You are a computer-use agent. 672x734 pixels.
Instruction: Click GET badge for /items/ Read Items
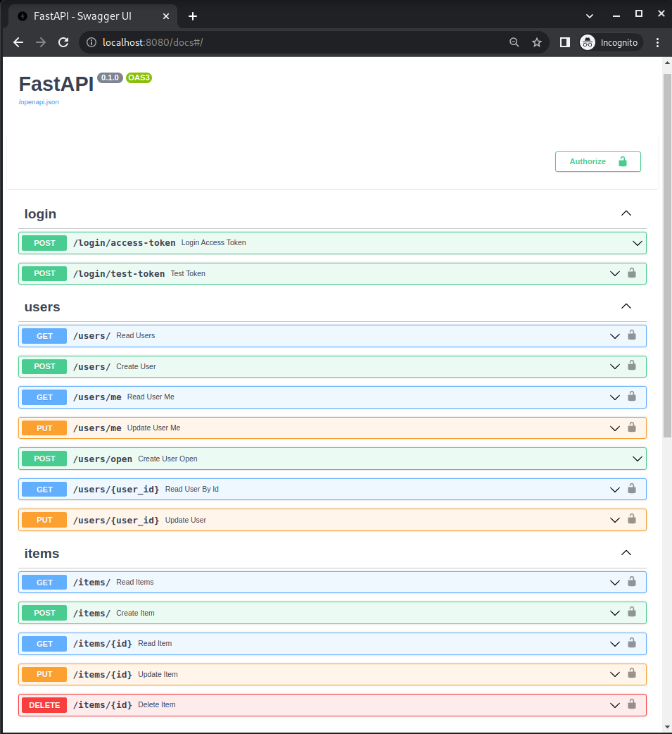click(44, 583)
